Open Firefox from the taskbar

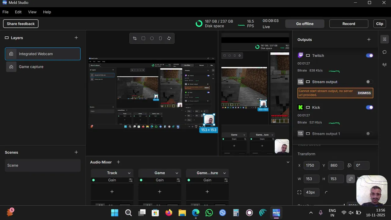pyautogui.click(x=169, y=213)
